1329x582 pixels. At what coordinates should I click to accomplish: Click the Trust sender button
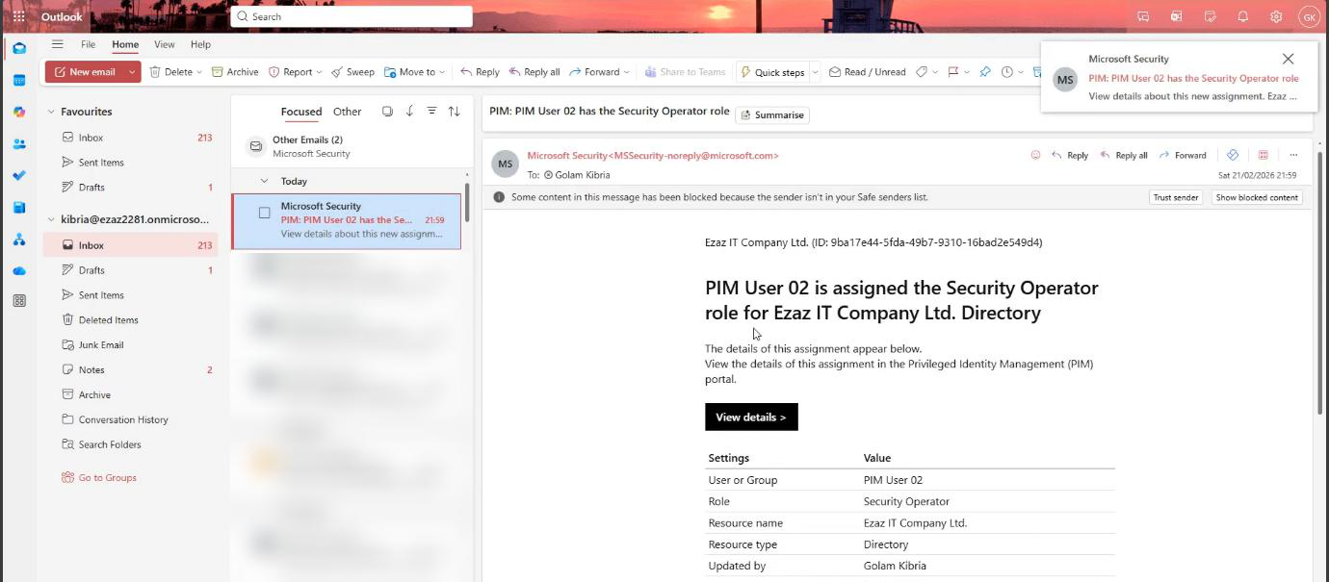coord(1176,197)
